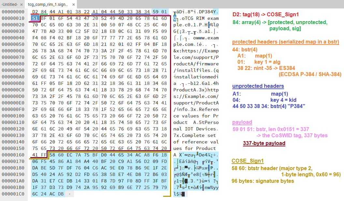Select offset label 00000080
Image resolution: width=344 pixels, height=201 pixels.
click(x=13, y=64)
